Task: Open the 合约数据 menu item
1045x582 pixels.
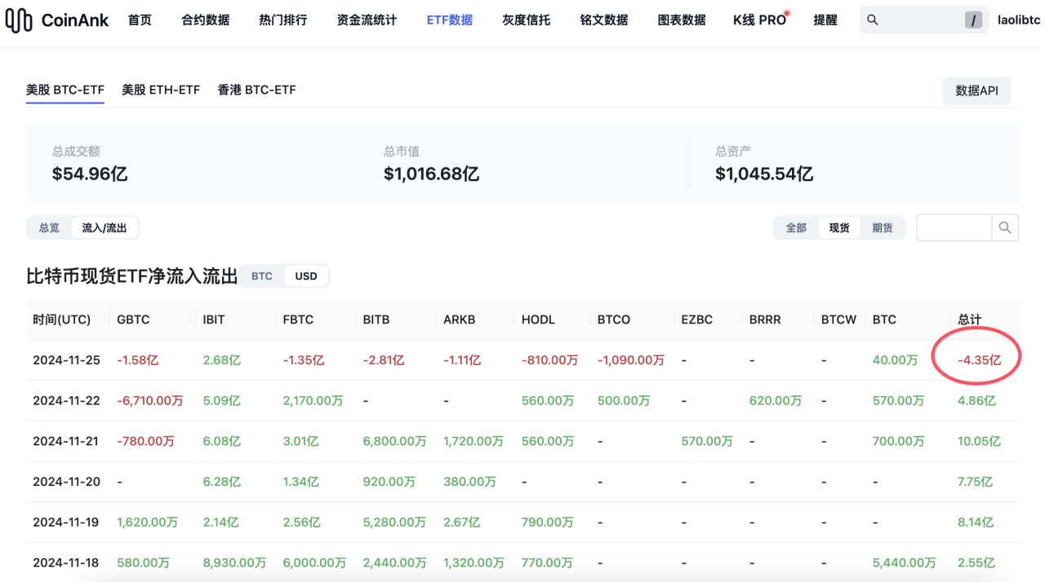Action: 205,20
